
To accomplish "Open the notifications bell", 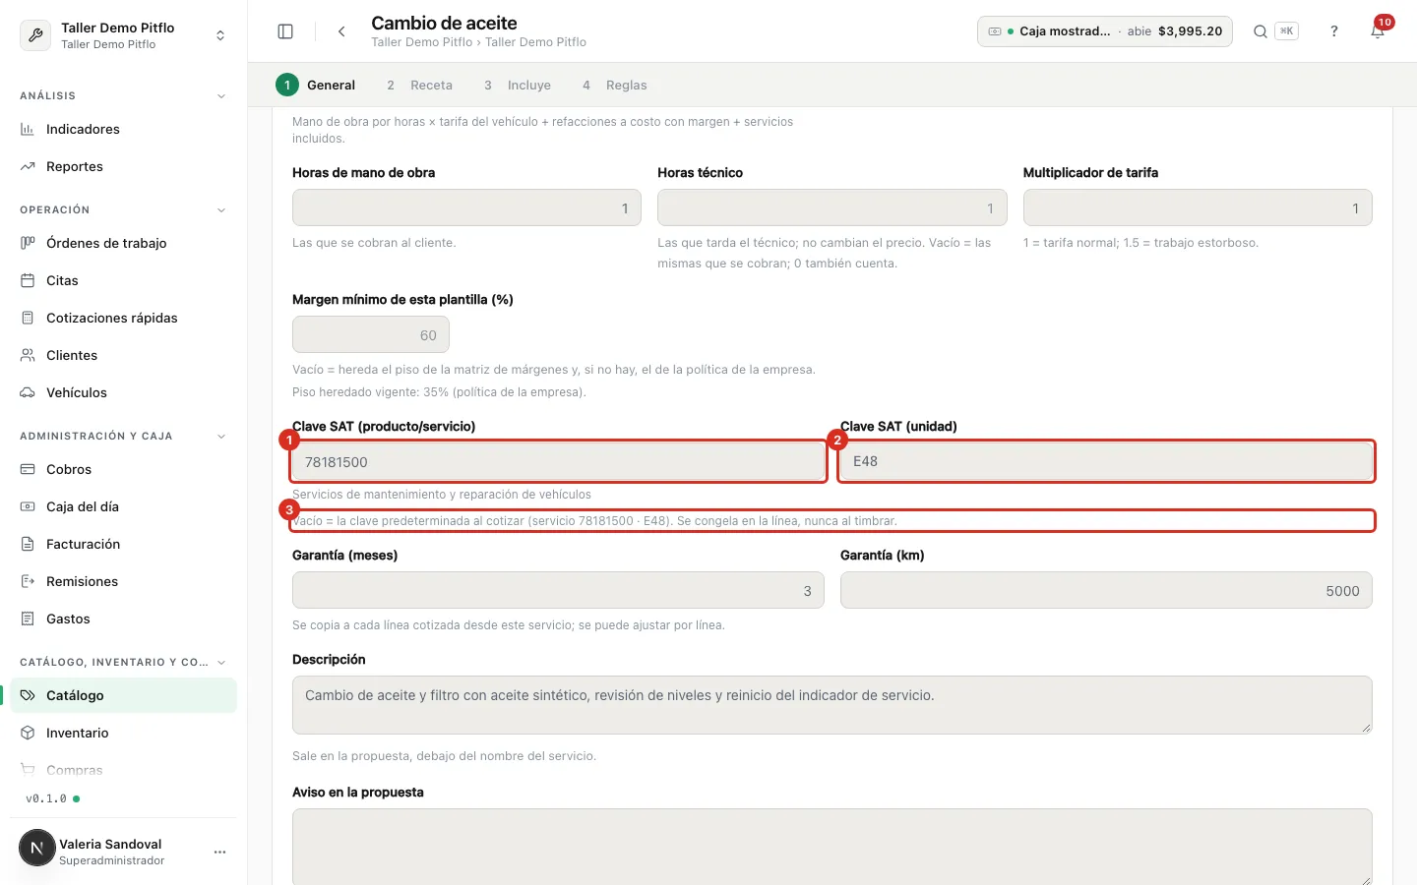I will 1378,31.
